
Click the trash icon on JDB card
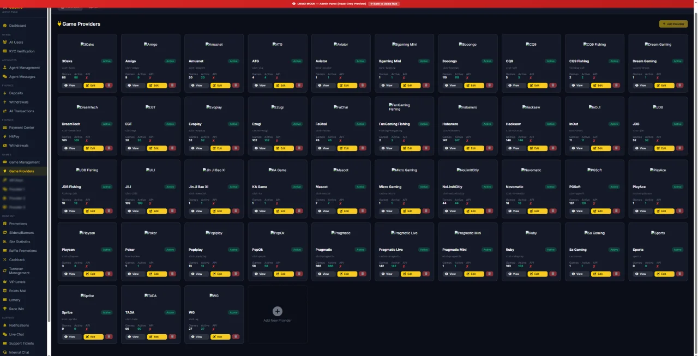click(x=680, y=148)
